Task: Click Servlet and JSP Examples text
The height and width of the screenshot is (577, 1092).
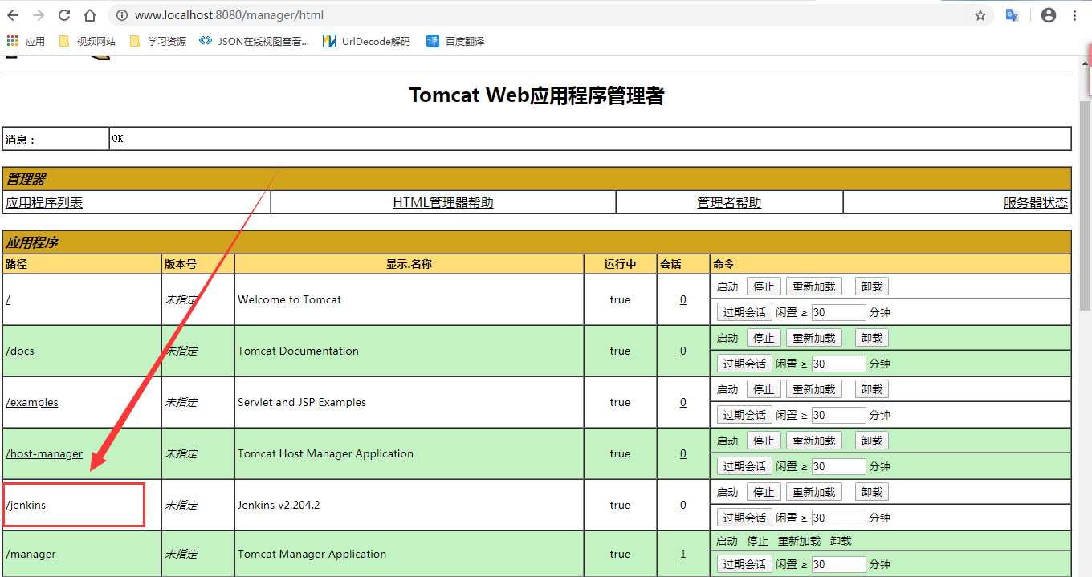Action: coord(302,402)
